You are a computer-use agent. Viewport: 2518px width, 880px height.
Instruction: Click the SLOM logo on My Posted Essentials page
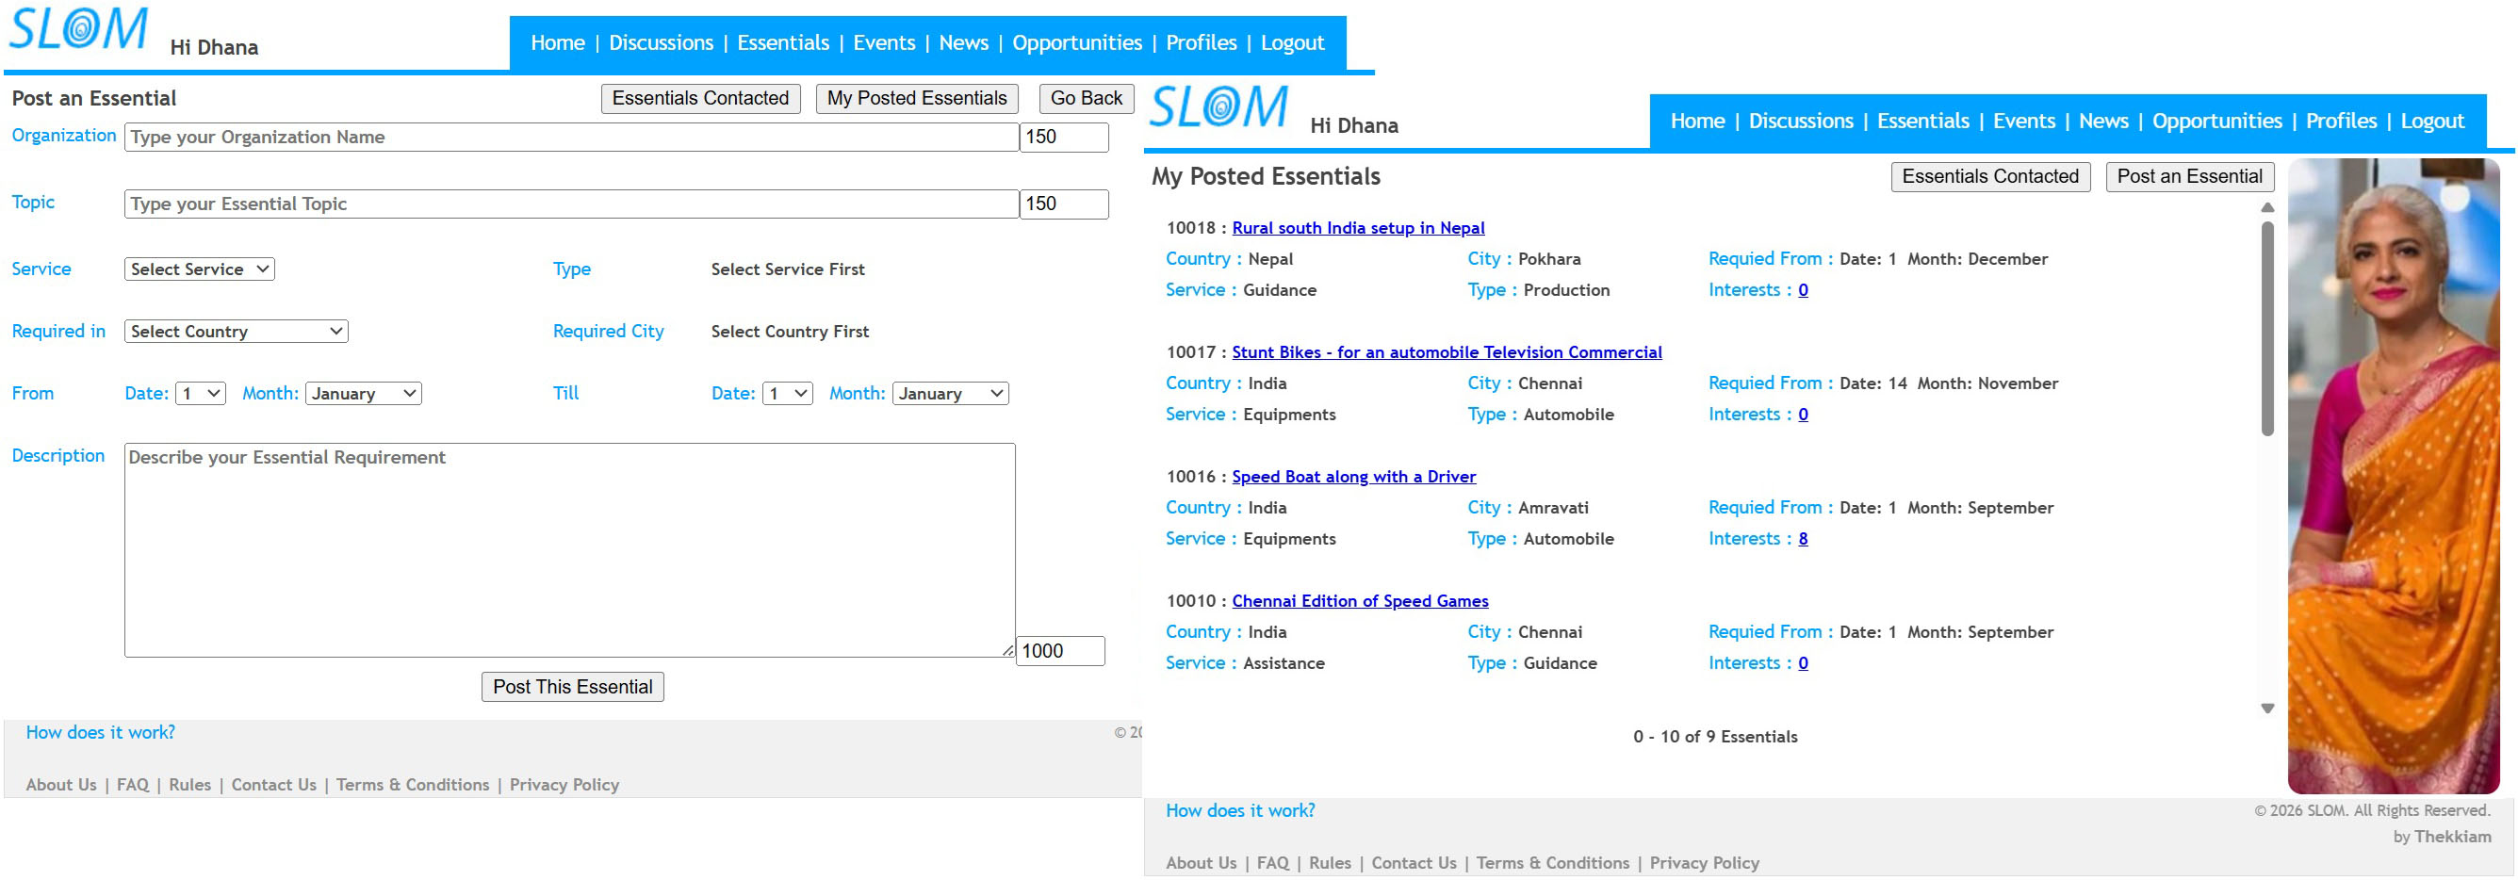1218,106
